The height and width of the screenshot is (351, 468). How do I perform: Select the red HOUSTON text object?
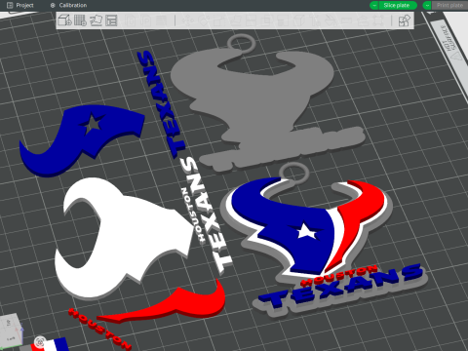click(x=99, y=329)
